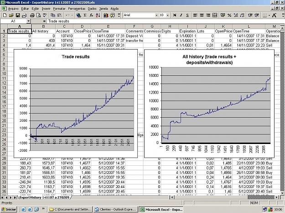Select column E header
285x213 pixels.
(108, 26)
